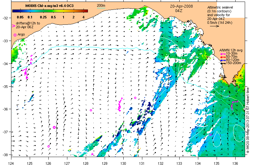Screen dimensions: 253x165
Task: Click the '04Z' time label under the date
Action: click(178, 11)
